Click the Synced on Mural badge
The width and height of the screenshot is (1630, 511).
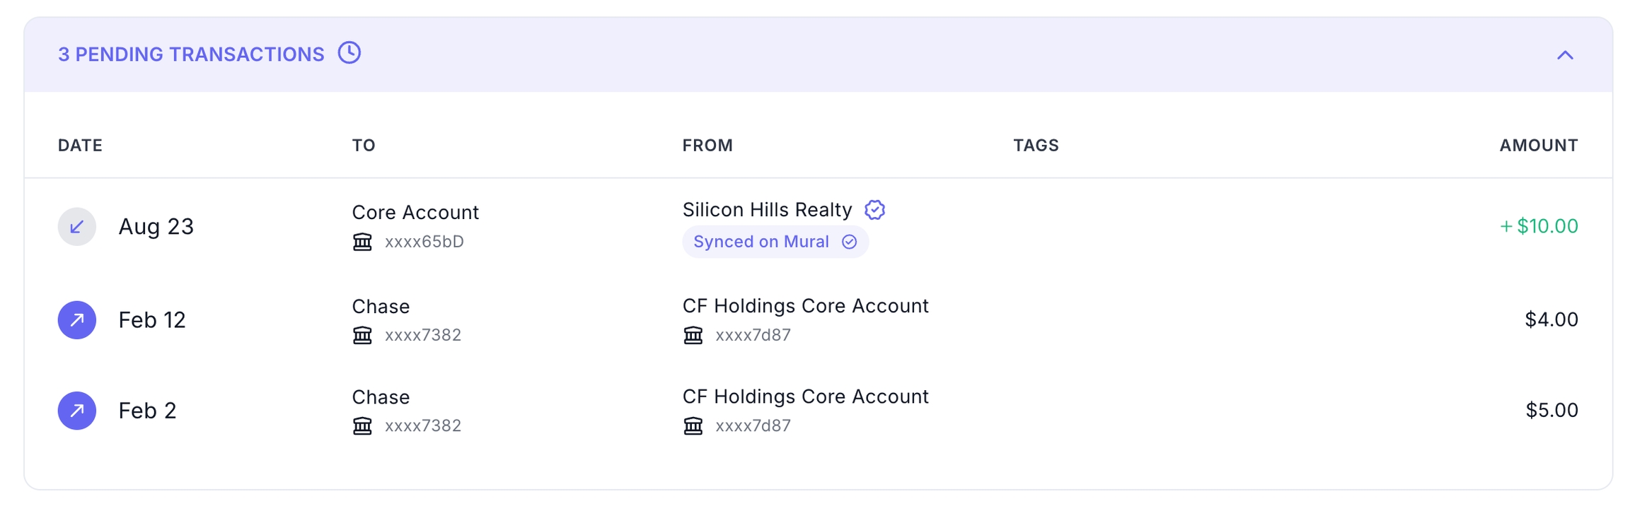(774, 242)
